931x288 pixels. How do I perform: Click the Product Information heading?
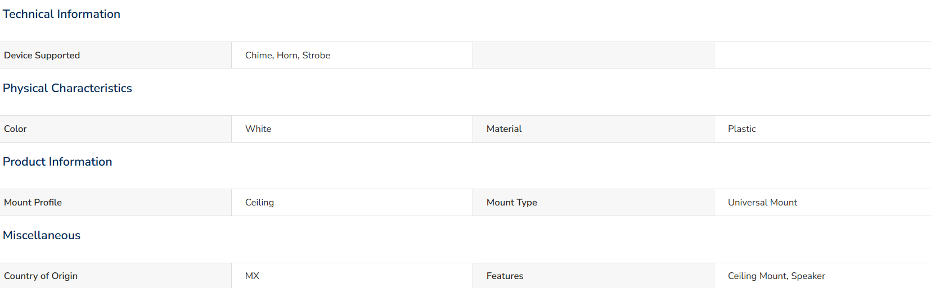click(57, 162)
